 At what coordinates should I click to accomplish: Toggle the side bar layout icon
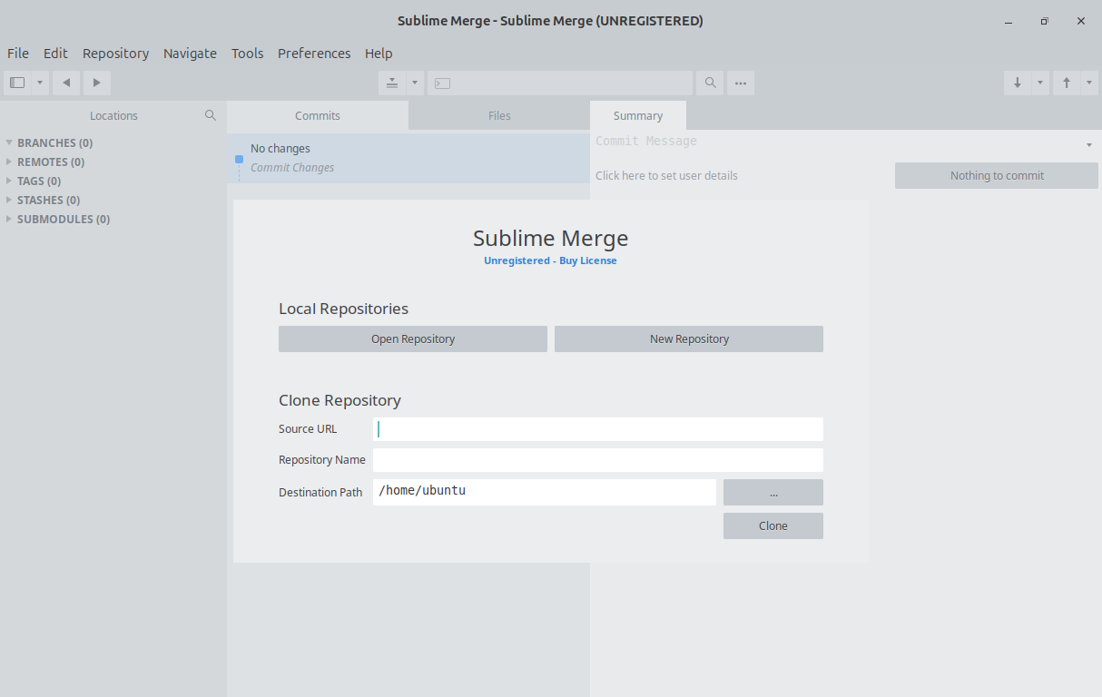click(x=17, y=83)
